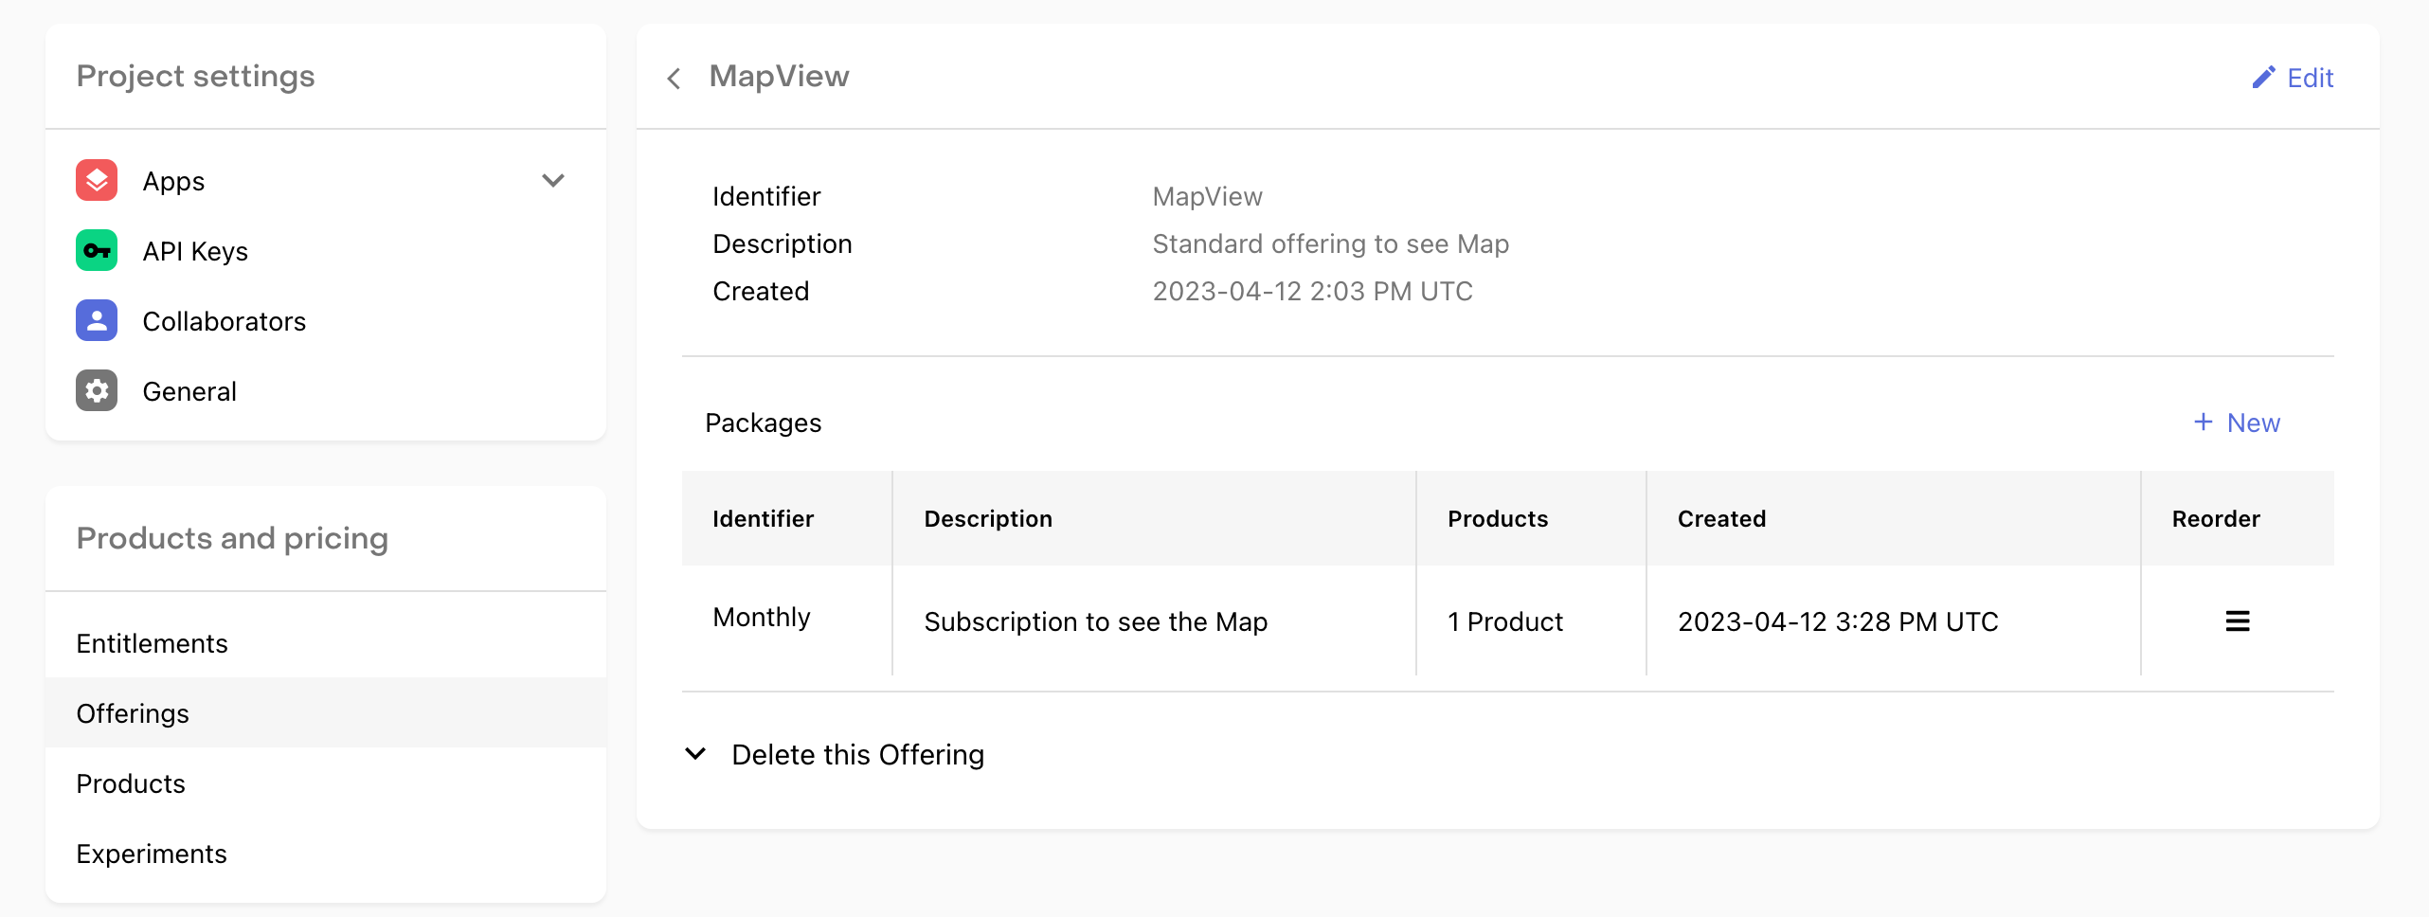Click the reorder handle on the Monthly row
The image size is (2429, 917).
(x=2238, y=620)
